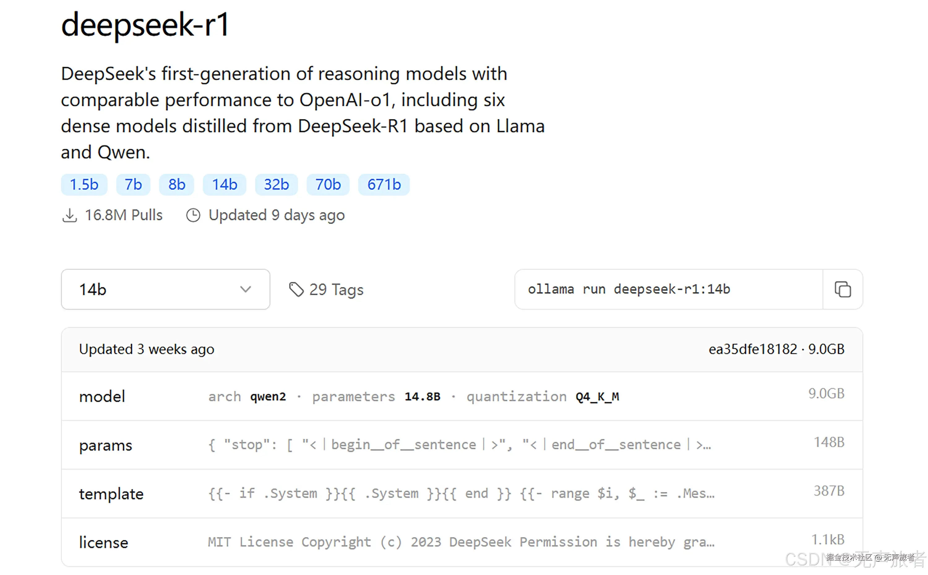Open the template file row
928x575 pixels.
[462, 494]
